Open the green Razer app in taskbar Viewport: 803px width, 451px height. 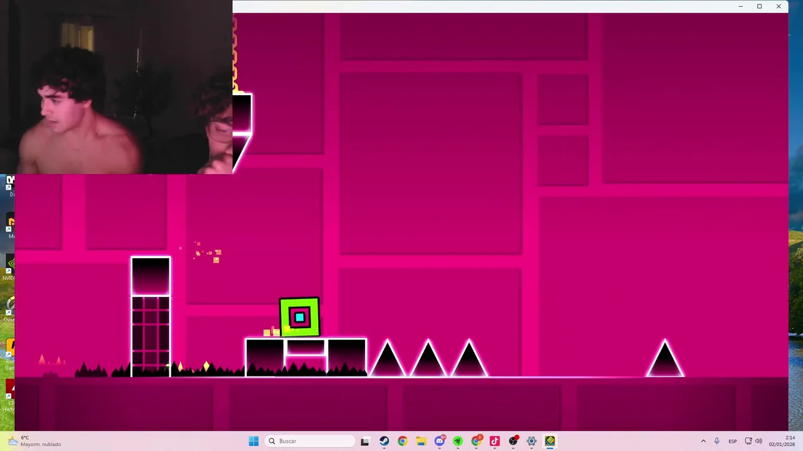(x=458, y=441)
